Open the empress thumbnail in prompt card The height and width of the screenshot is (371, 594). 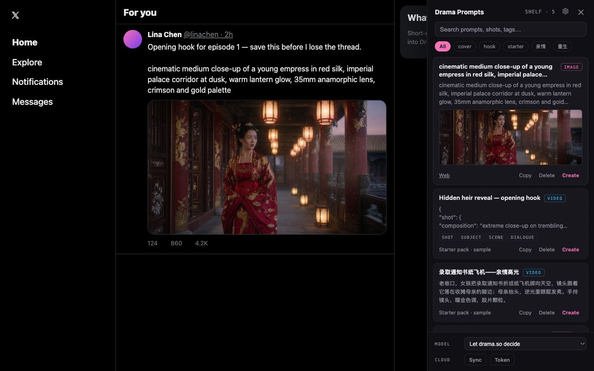click(x=510, y=137)
